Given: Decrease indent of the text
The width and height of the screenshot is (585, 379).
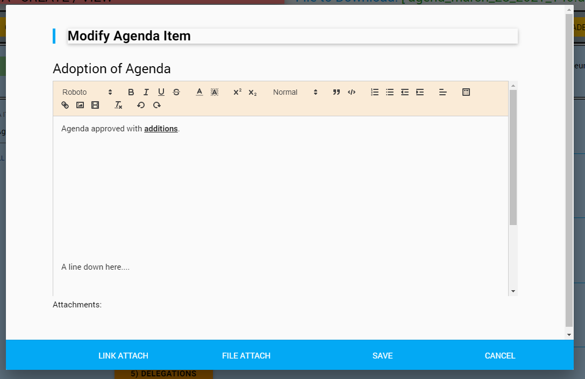Looking at the screenshot, I should (x=405, y=92).
